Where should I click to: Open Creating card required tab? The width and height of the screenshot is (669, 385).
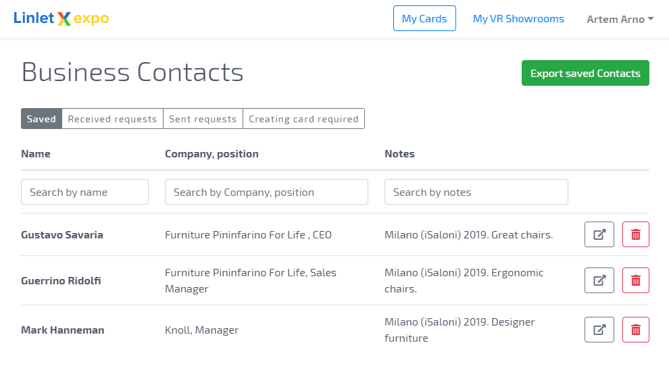[x=304, y=119]
